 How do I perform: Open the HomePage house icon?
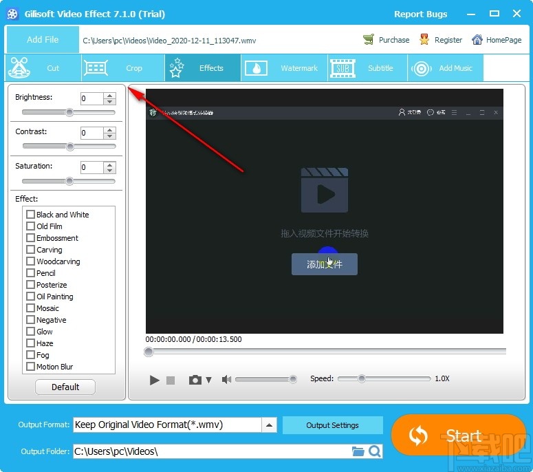tap(477, 40)
